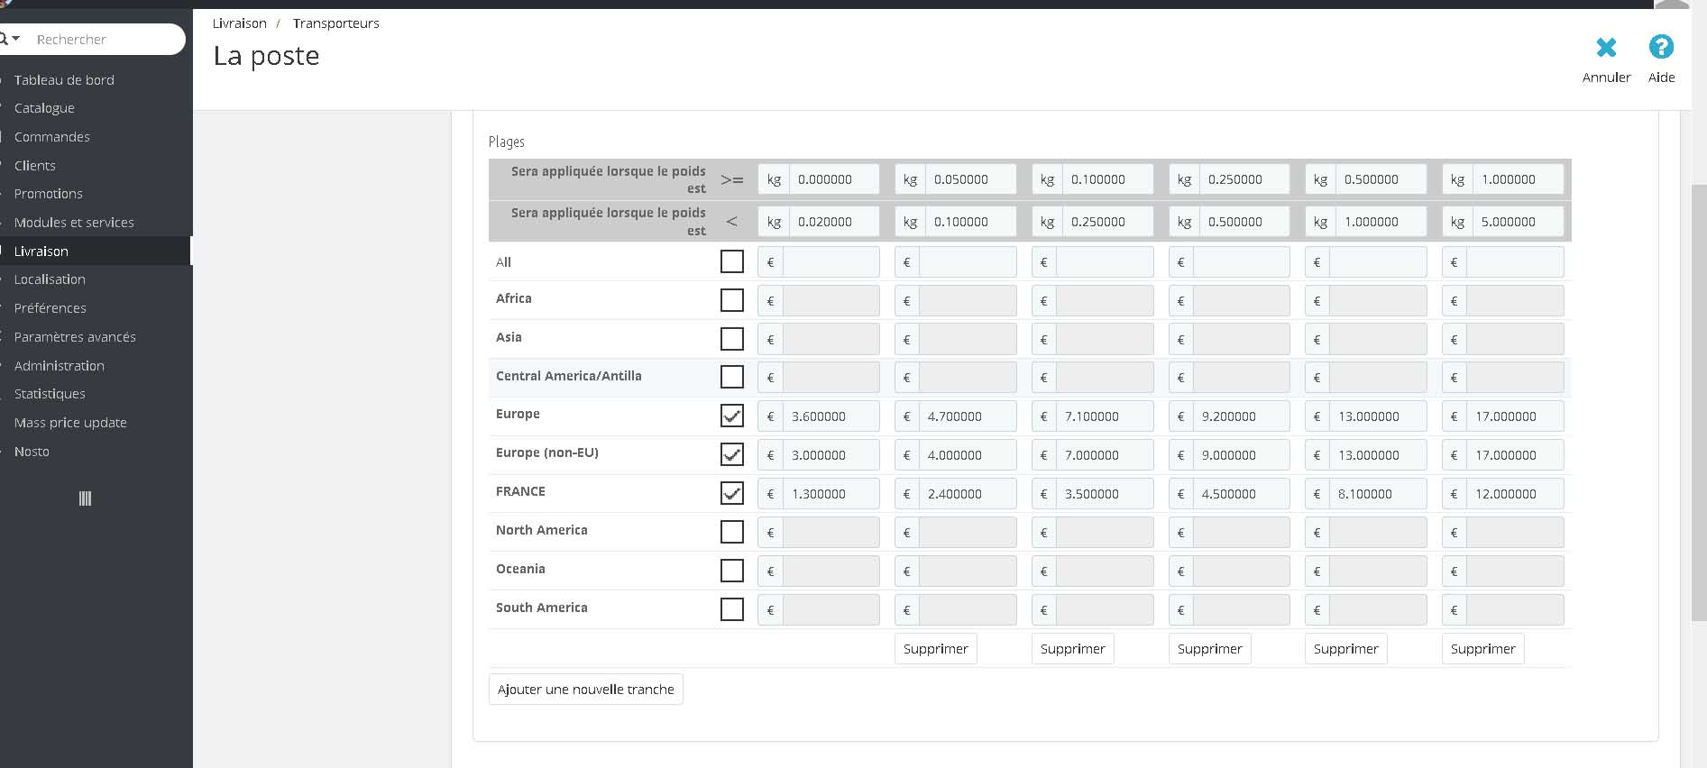Delete the 1.000000 to 5.000000 range

[1483, 649]
